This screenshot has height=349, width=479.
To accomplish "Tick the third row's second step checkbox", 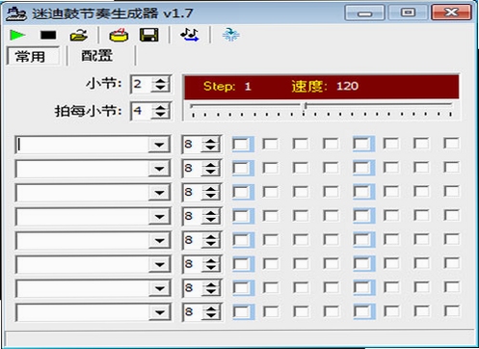I will [271, 192].
